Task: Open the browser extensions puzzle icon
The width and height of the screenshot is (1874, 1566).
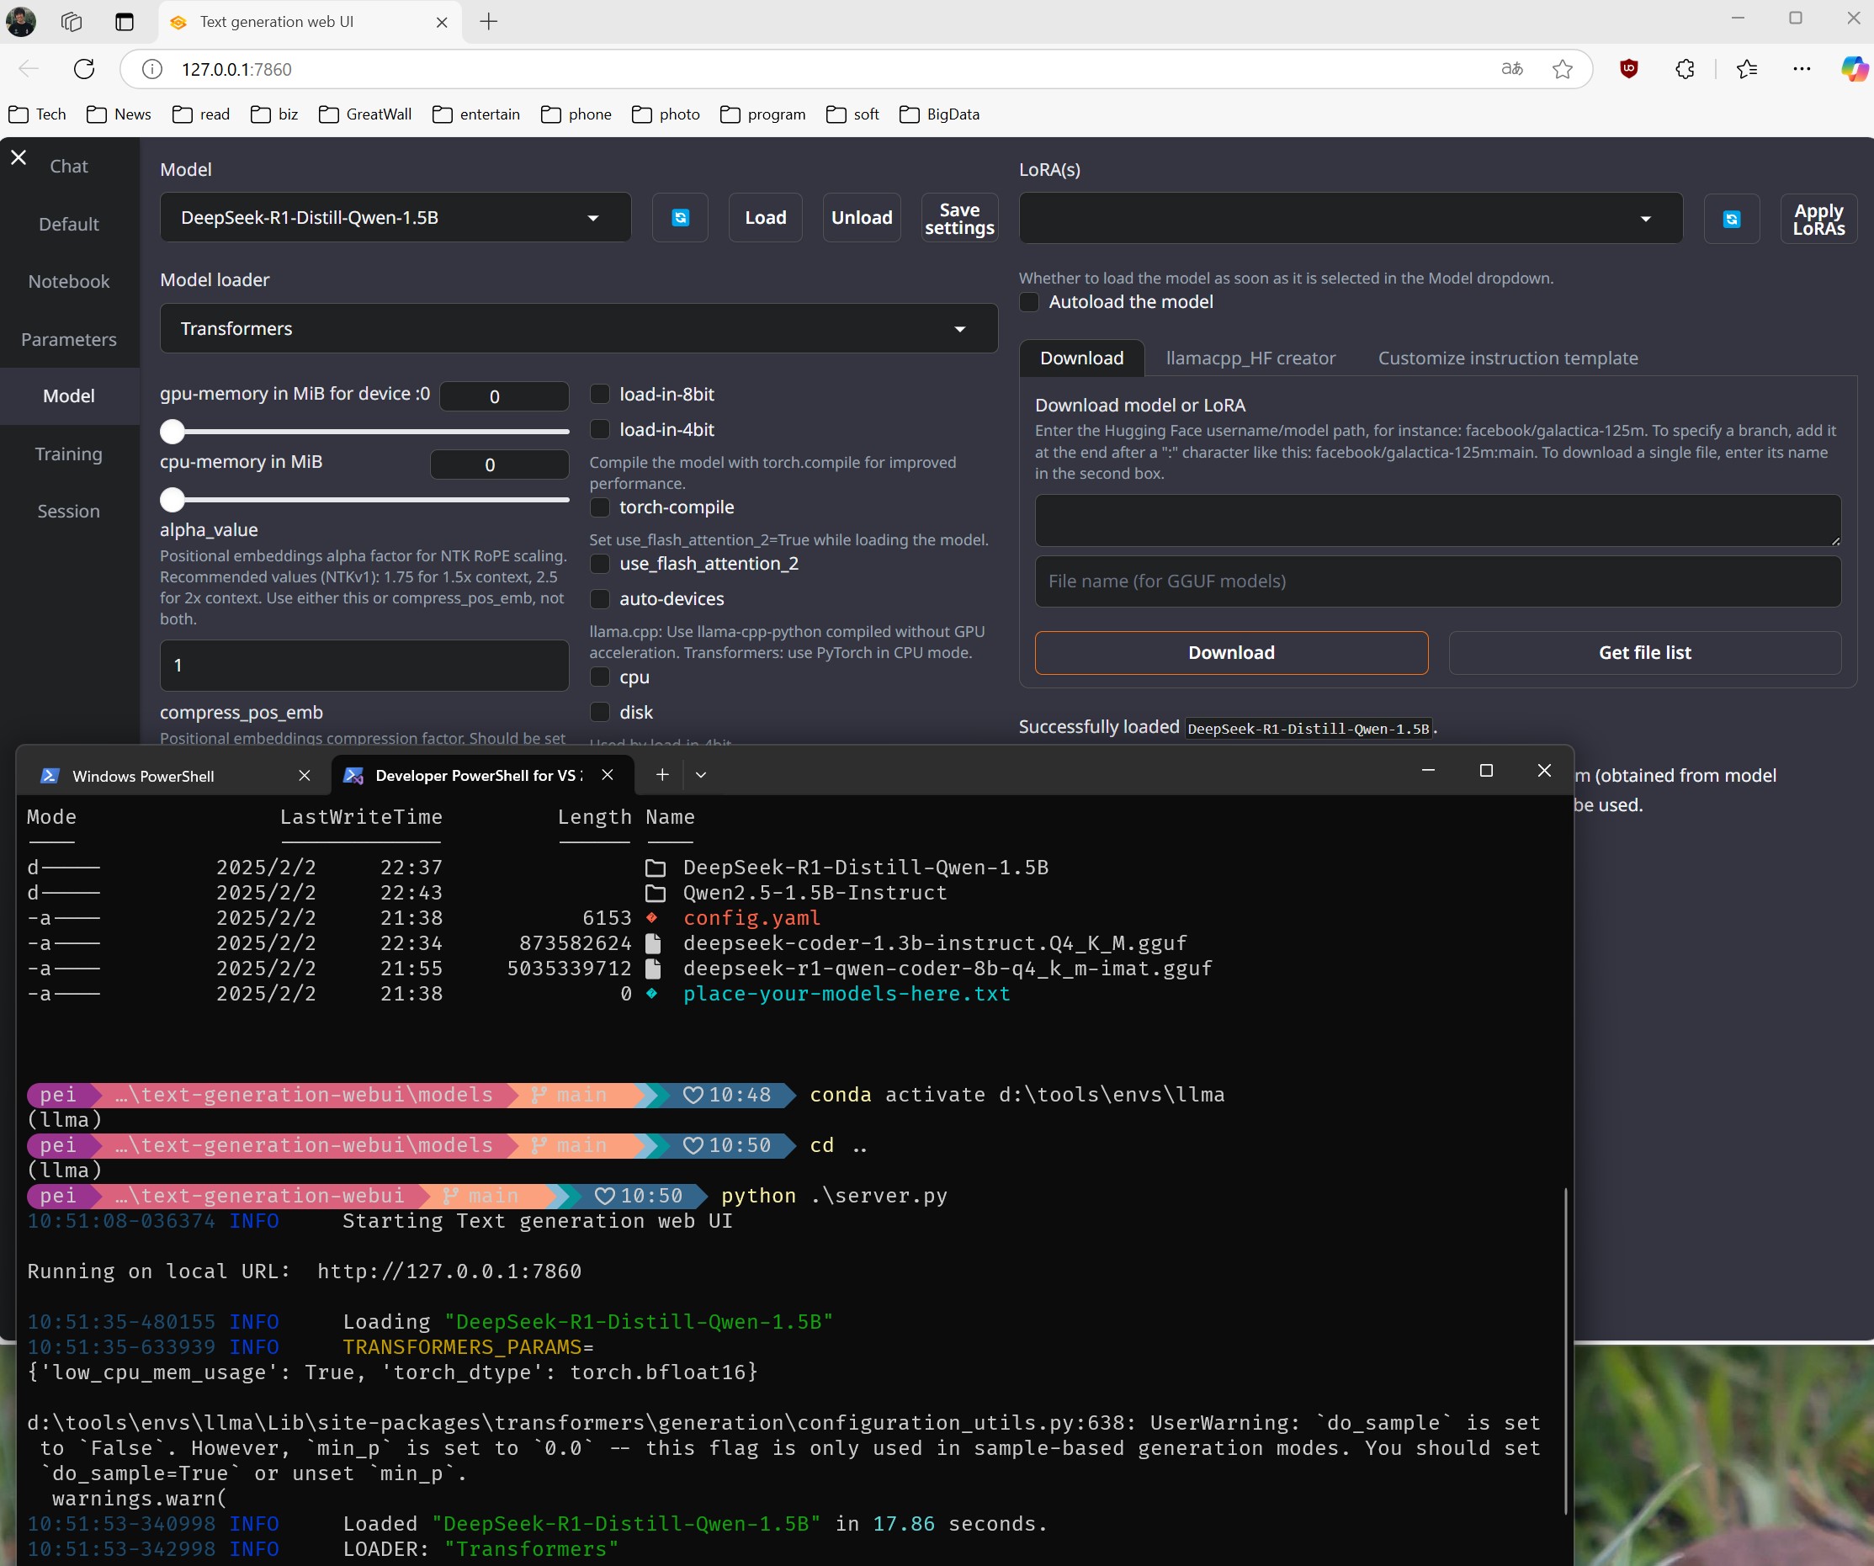Action: point(1684,69)
